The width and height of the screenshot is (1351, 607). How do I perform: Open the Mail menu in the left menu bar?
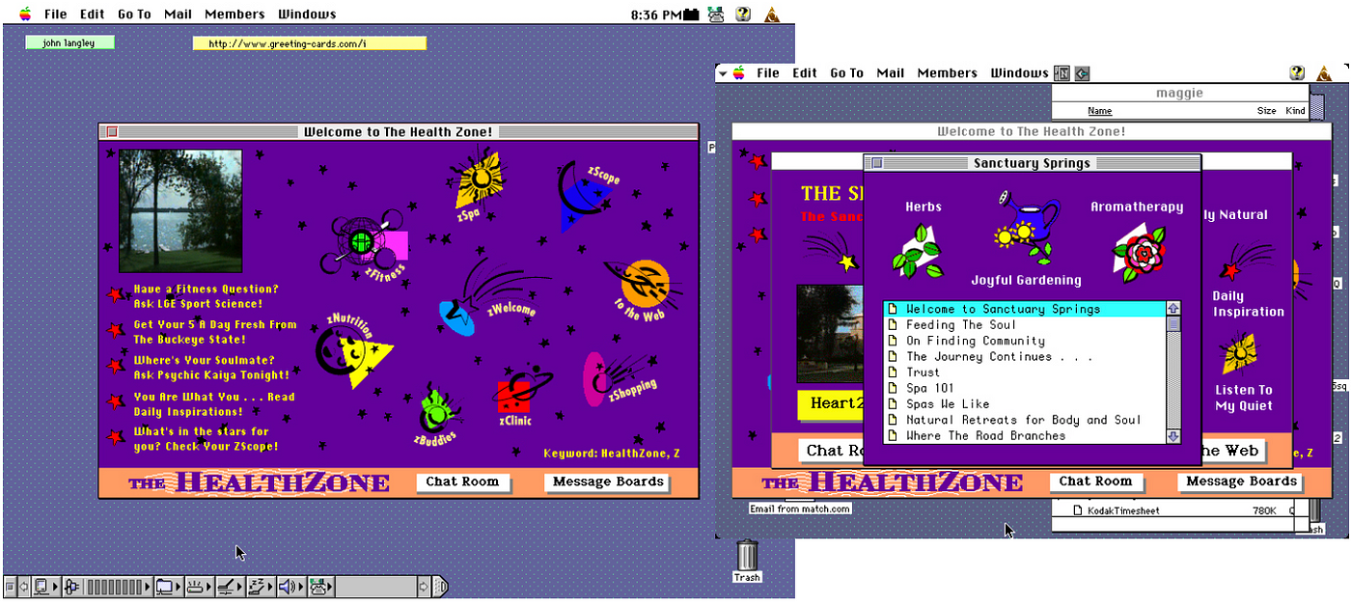(x=179, y=14)
